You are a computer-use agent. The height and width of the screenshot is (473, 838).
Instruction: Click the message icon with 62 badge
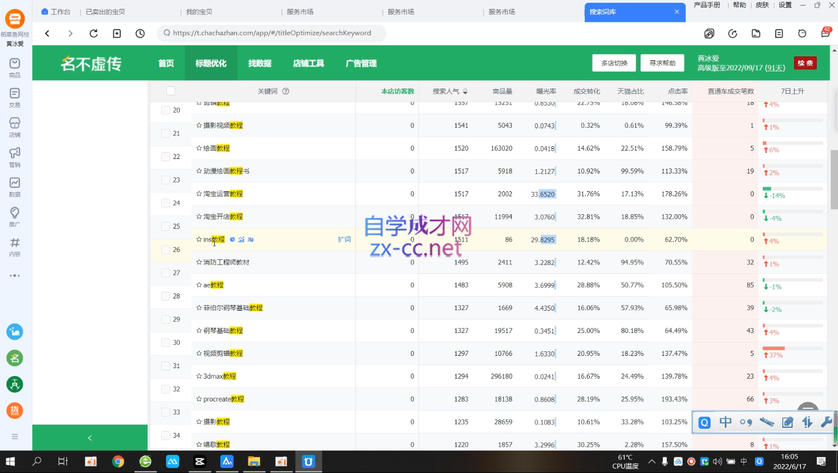[826, 33]
